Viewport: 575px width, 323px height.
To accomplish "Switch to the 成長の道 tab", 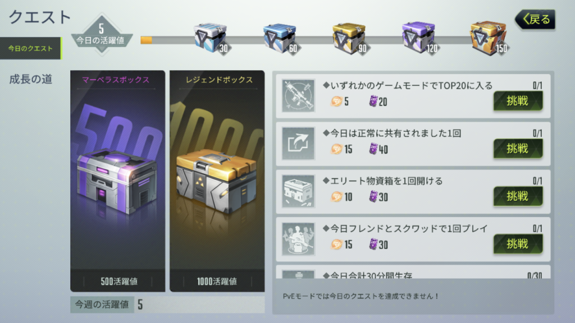I will pos(31,79).
